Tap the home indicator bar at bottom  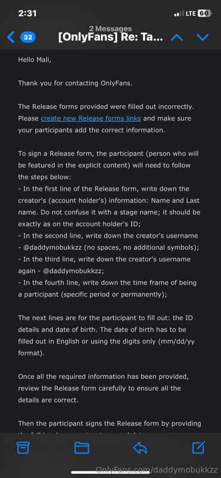[110, 472]
